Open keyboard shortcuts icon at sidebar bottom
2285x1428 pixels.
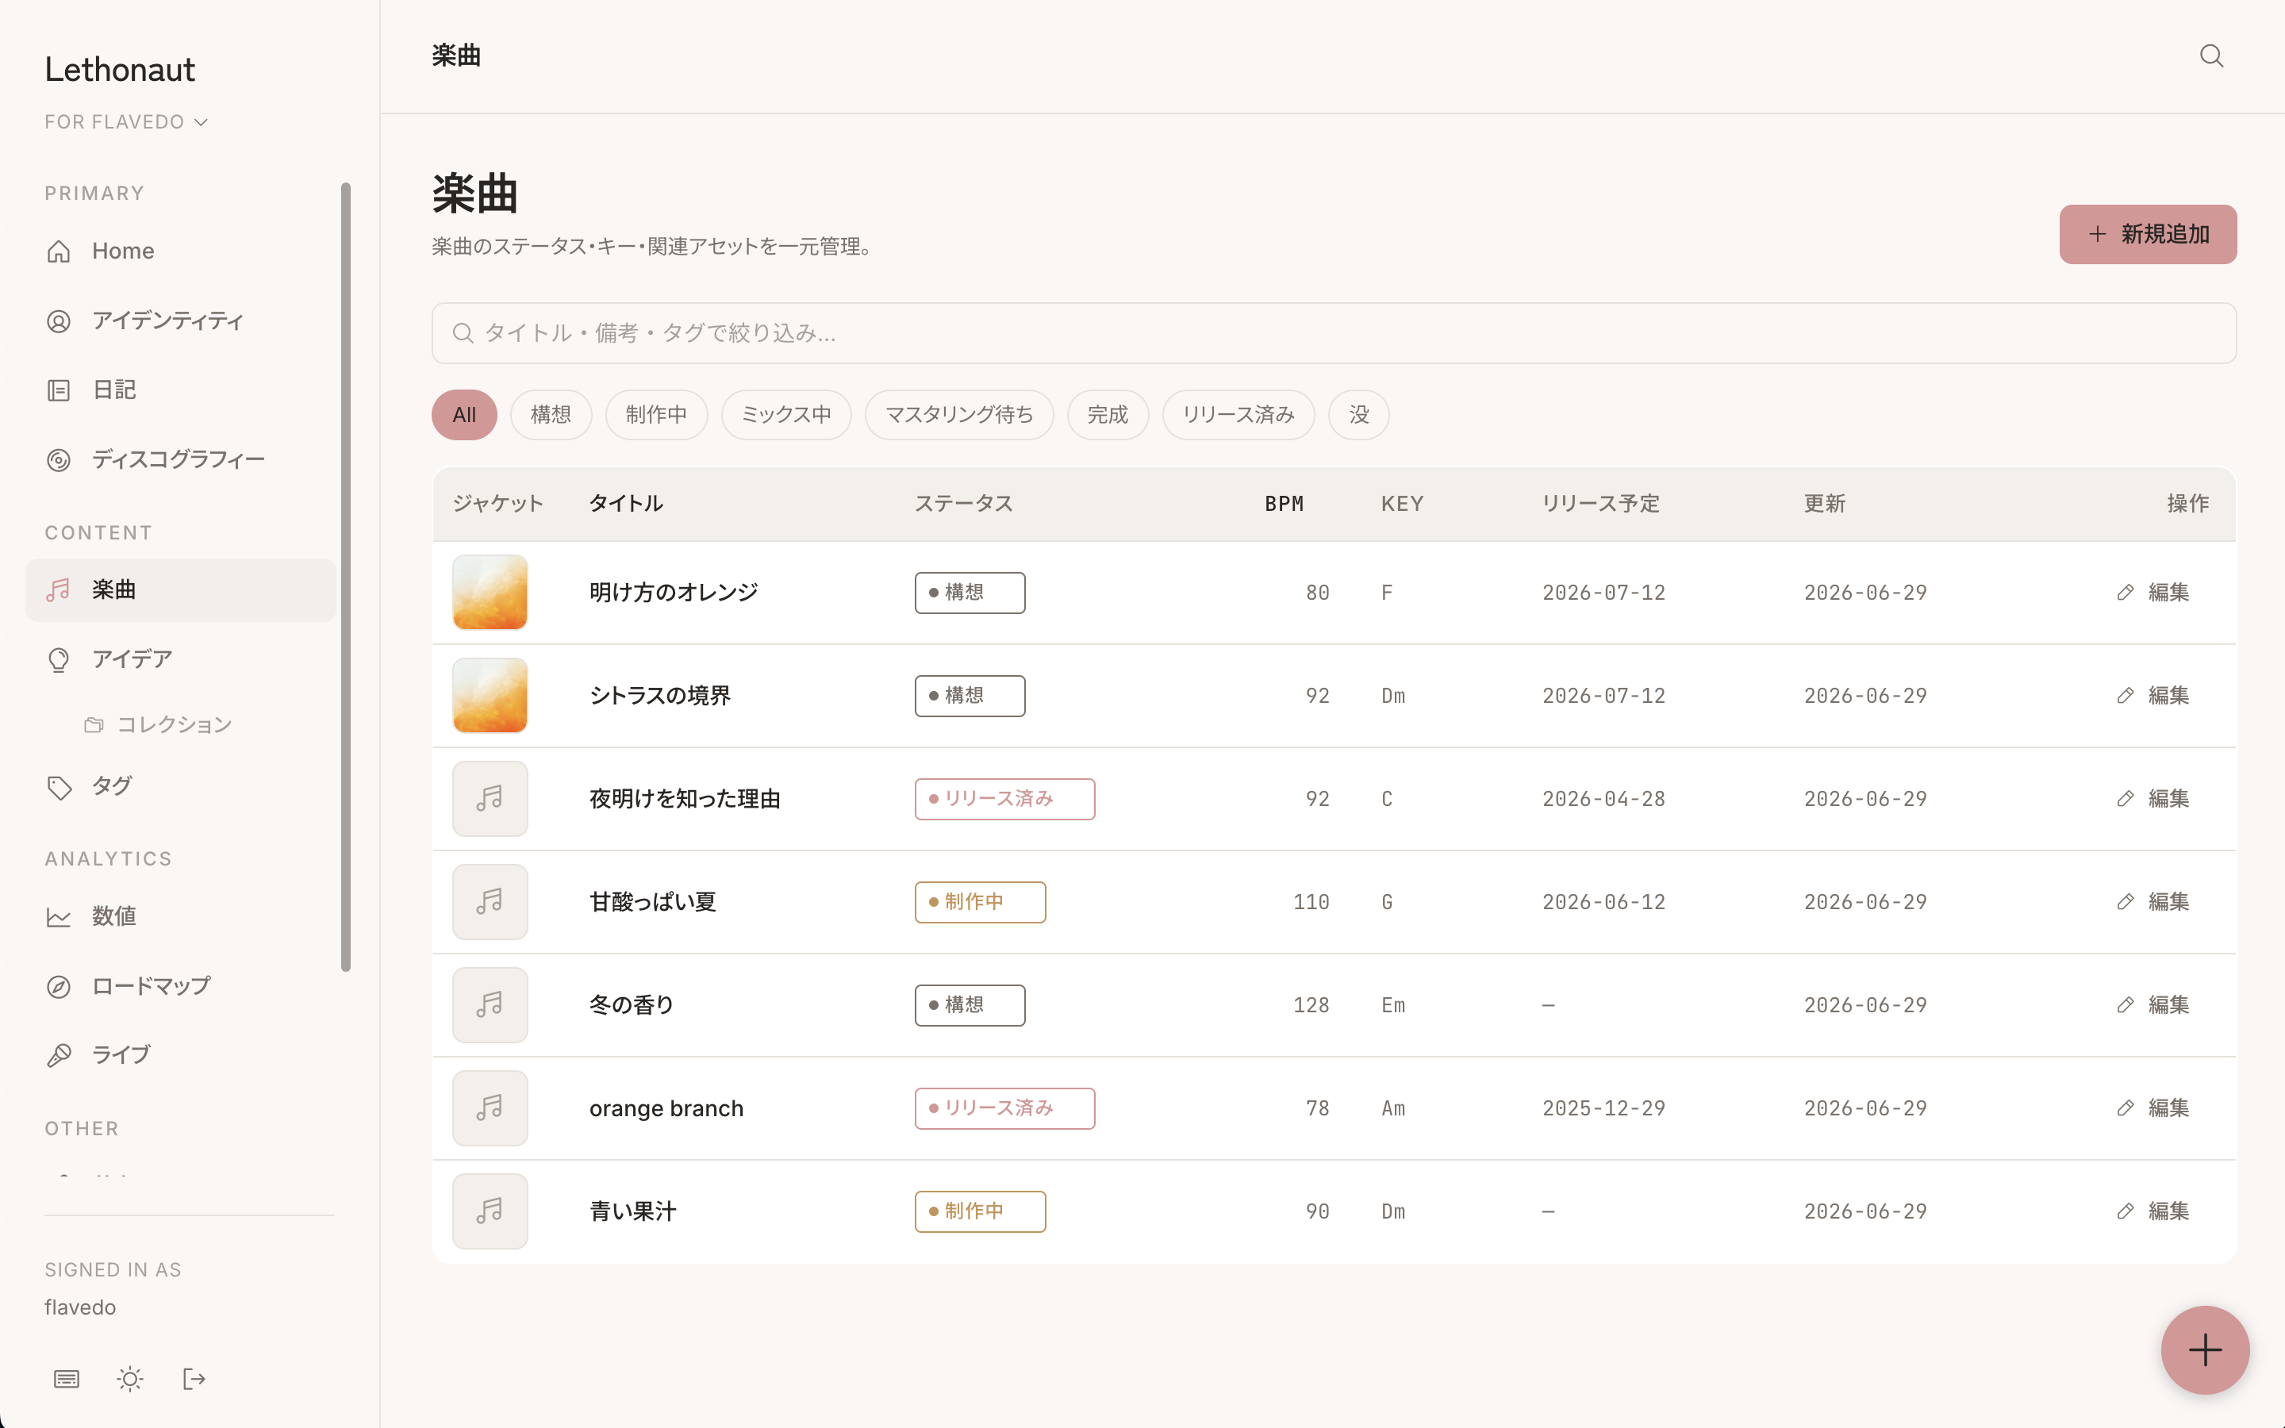(x=66, y=1379)
